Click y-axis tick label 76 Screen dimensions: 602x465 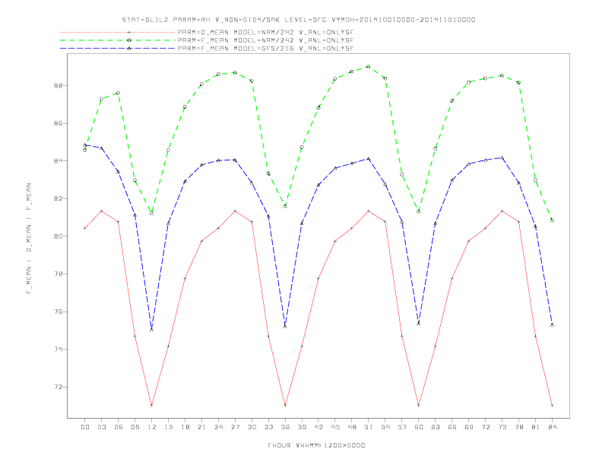pyautogui.click(x=58, y=312)
